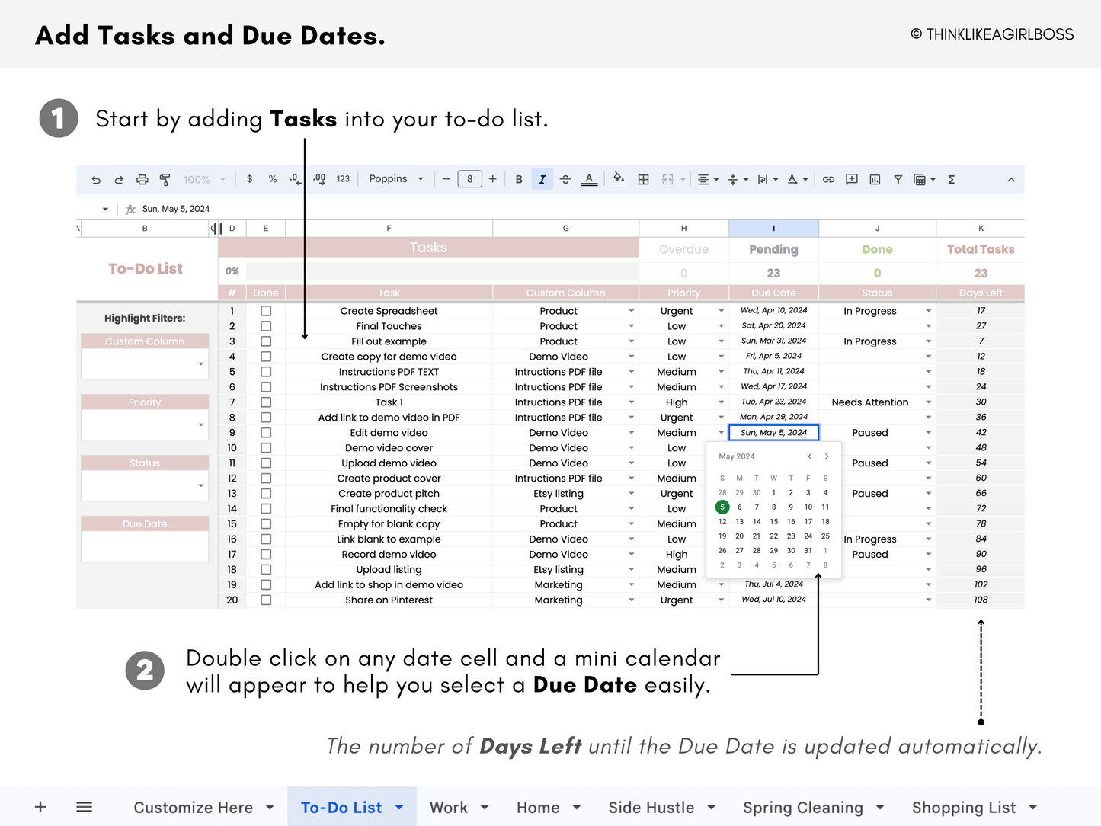Check the Done box for Create Spreadsheet

point(266,310)
